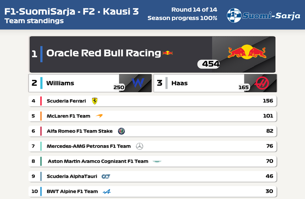305x199 pixels.
Task: Click the small Red Bull icon beside team name
Action: tap(168, 53)
